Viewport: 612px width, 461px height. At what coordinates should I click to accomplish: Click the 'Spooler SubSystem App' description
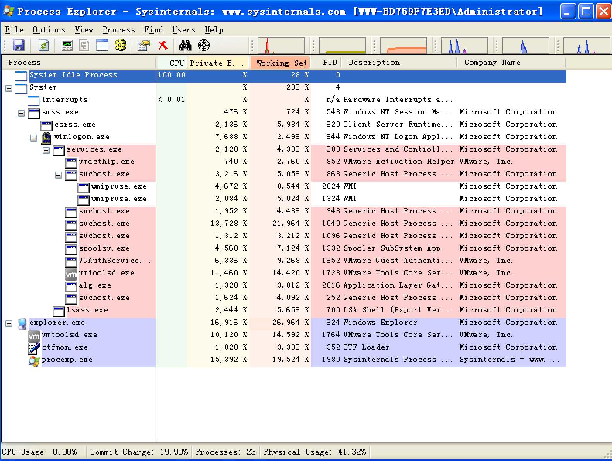(x=392, y=248)
